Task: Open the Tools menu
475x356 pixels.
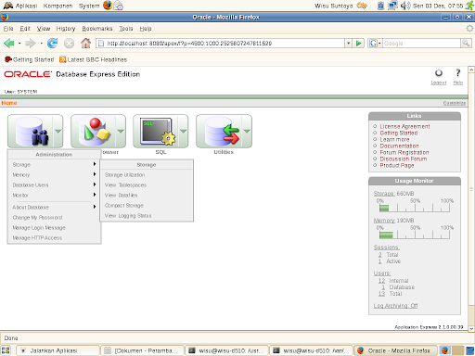Action: (x=126, y=29)
